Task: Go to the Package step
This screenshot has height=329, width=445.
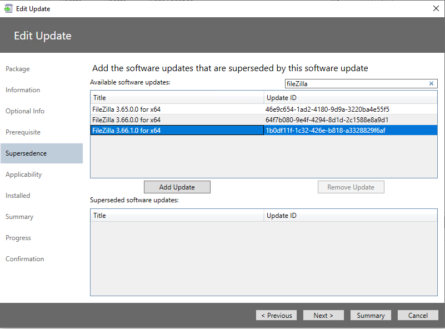Action: pos(18,69)
